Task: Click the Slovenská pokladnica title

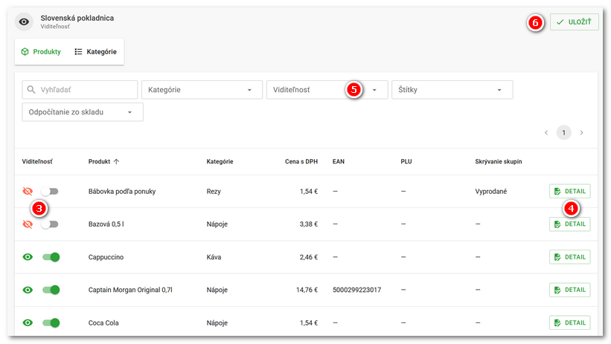Action: [x=77, y=18]
